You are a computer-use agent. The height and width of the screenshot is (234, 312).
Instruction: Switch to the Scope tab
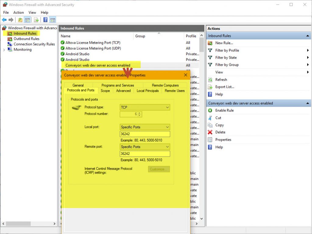coord(105,91)
